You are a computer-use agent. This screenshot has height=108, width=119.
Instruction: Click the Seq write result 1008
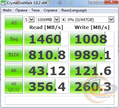pos(92,39)
